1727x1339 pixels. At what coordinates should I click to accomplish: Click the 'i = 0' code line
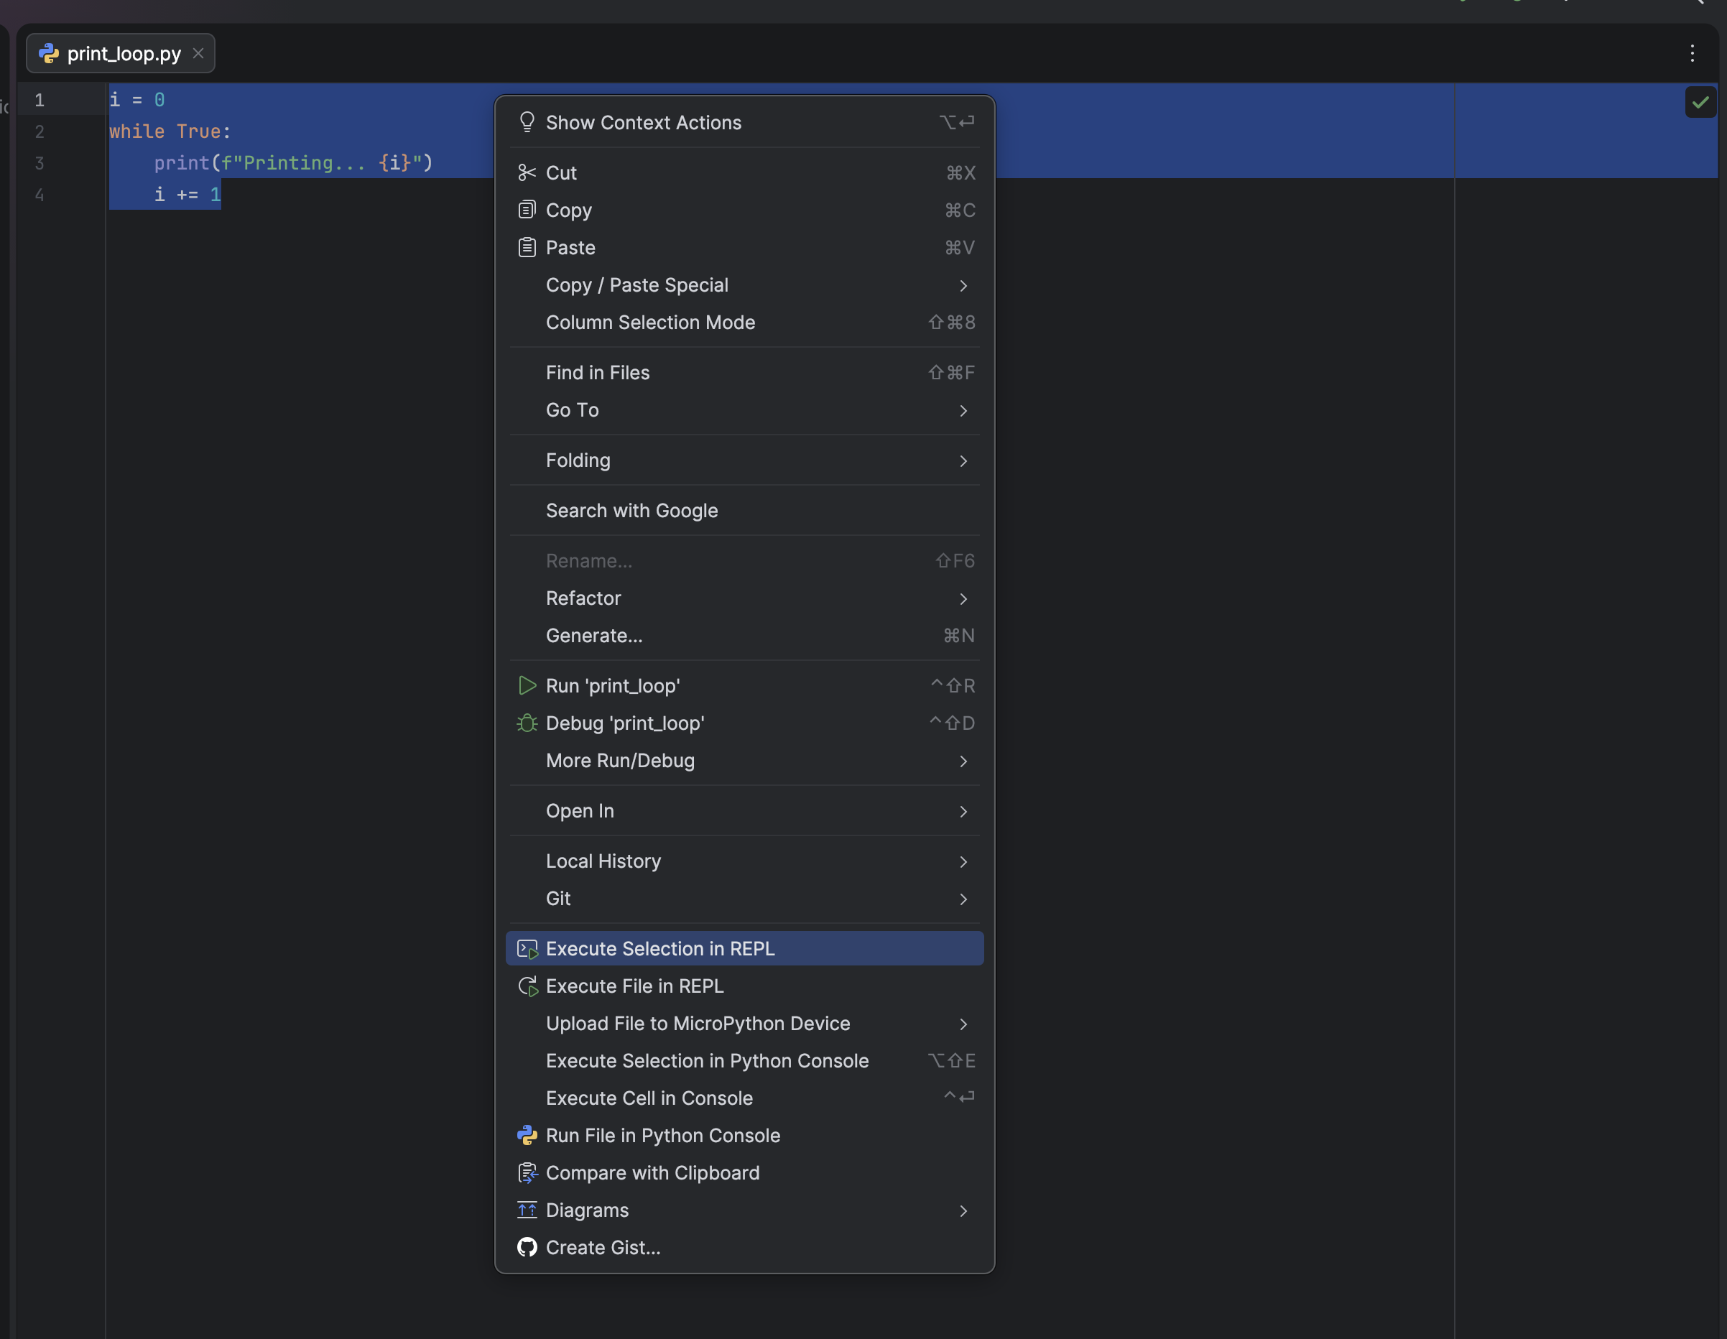[x=136, y=100]
